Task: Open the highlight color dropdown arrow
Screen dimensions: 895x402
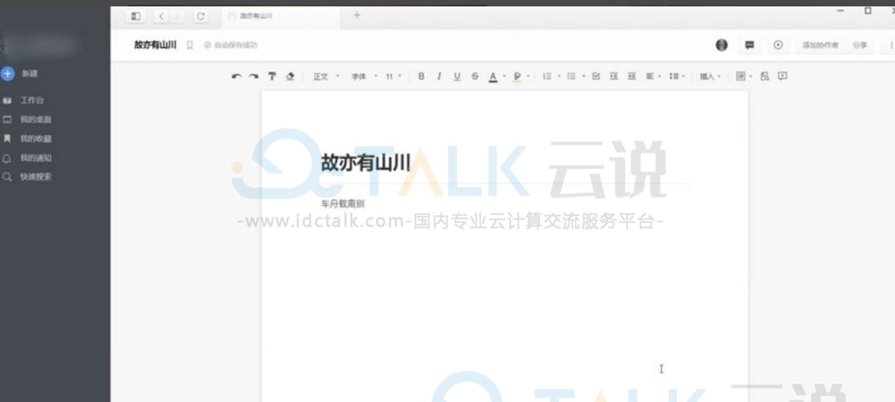Action: click(x=528, y=77)
